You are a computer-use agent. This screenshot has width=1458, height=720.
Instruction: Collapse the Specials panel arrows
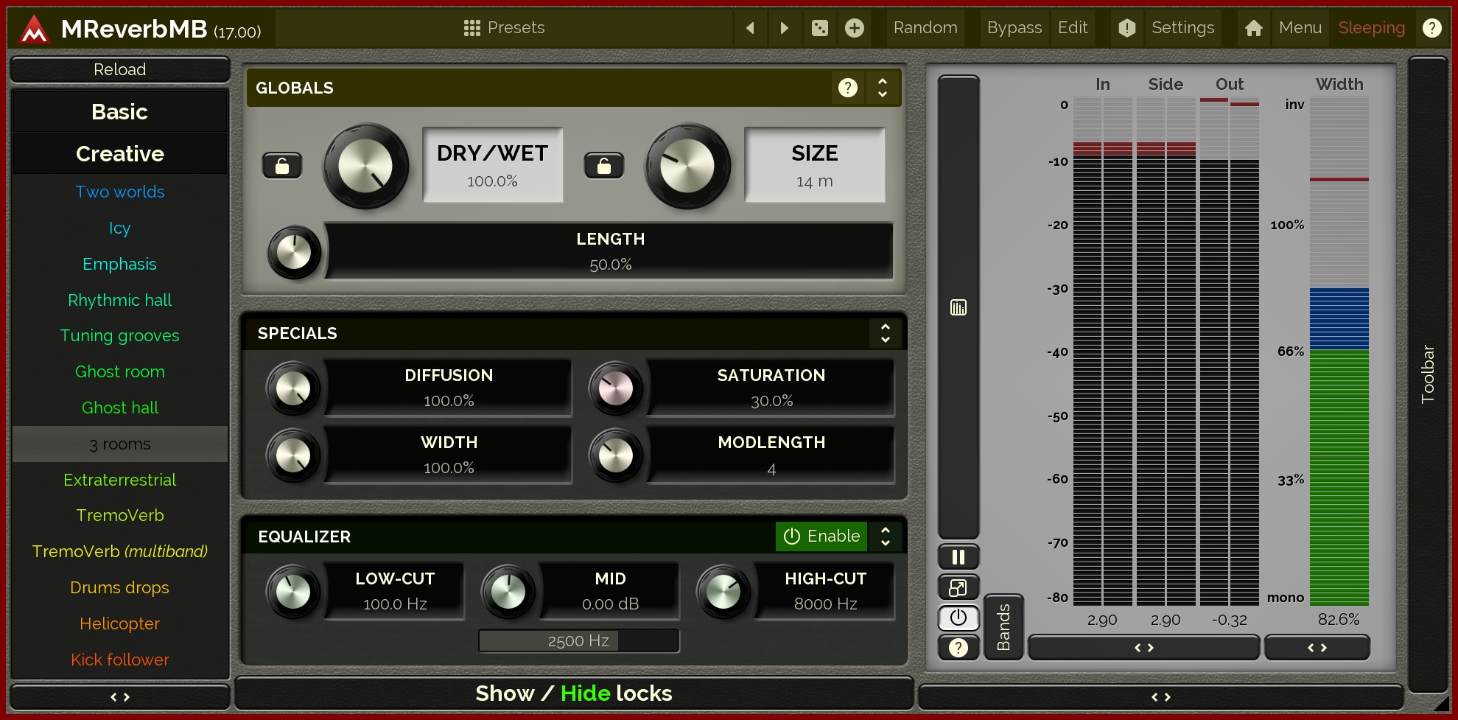(885, 333)
